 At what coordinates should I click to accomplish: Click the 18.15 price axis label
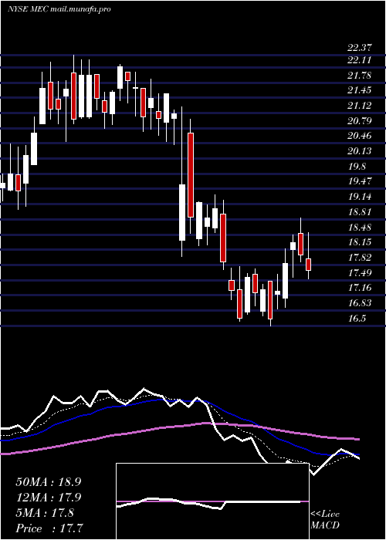359,242
